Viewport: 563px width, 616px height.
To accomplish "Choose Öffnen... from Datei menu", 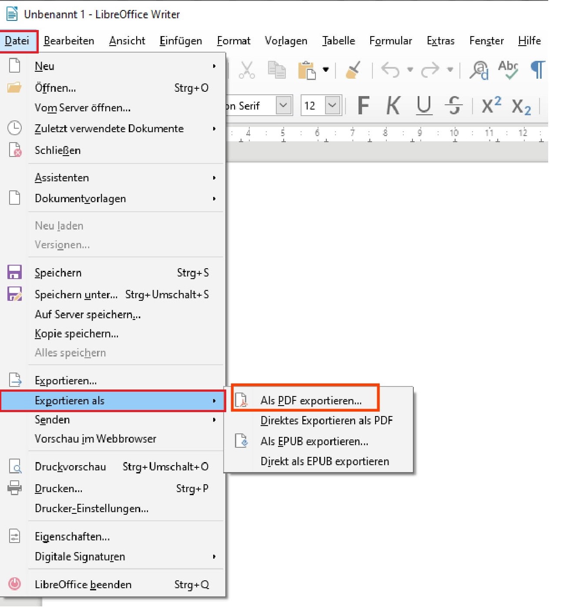I will (113, 88).
